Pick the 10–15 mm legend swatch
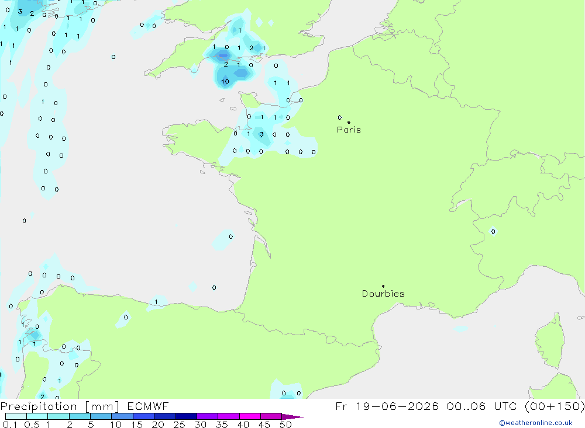Image resolution: width=585 pixels, height=428 pixels. click(122, 416)
